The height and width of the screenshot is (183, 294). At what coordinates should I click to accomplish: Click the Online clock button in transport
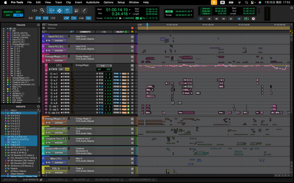coord(201,19)
